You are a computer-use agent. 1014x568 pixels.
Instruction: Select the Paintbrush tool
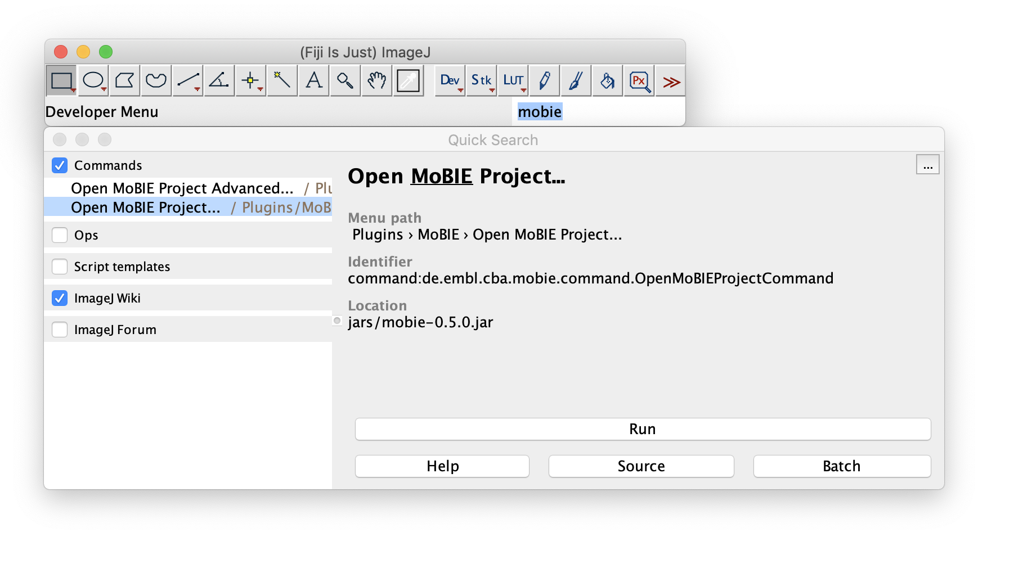[x=576, y=81]
